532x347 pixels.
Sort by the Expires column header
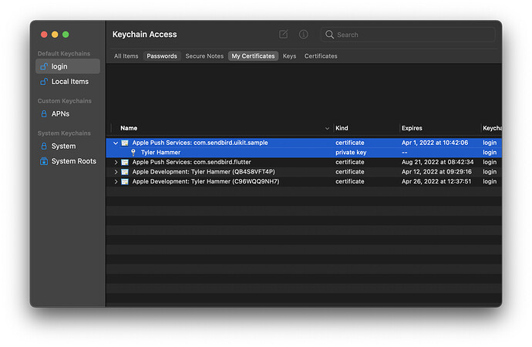(x=412, y=128)
